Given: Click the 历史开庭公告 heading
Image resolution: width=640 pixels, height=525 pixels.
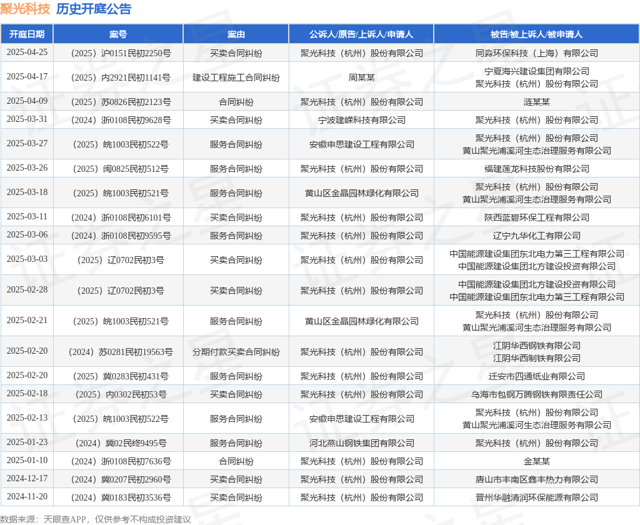Looking at the screenshot, I should point(94,9).
